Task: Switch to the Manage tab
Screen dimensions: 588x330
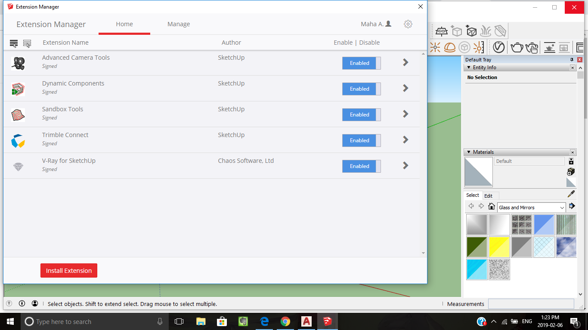Action: pos(179,24)
